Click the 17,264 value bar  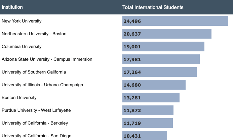coord(159,72)
